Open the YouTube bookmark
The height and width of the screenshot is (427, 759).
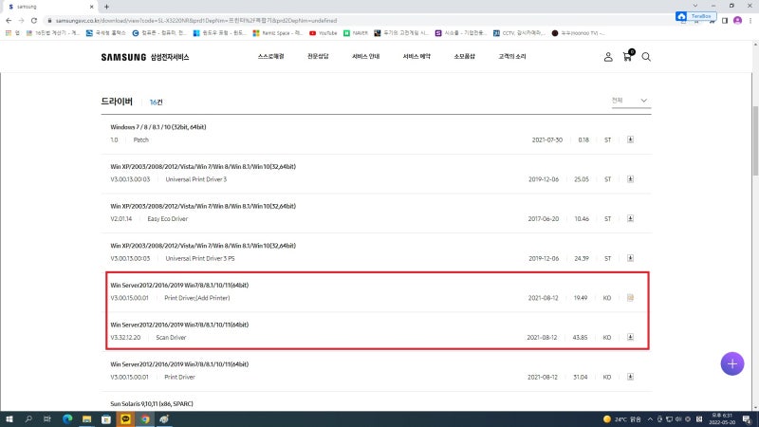click(323, 33)
